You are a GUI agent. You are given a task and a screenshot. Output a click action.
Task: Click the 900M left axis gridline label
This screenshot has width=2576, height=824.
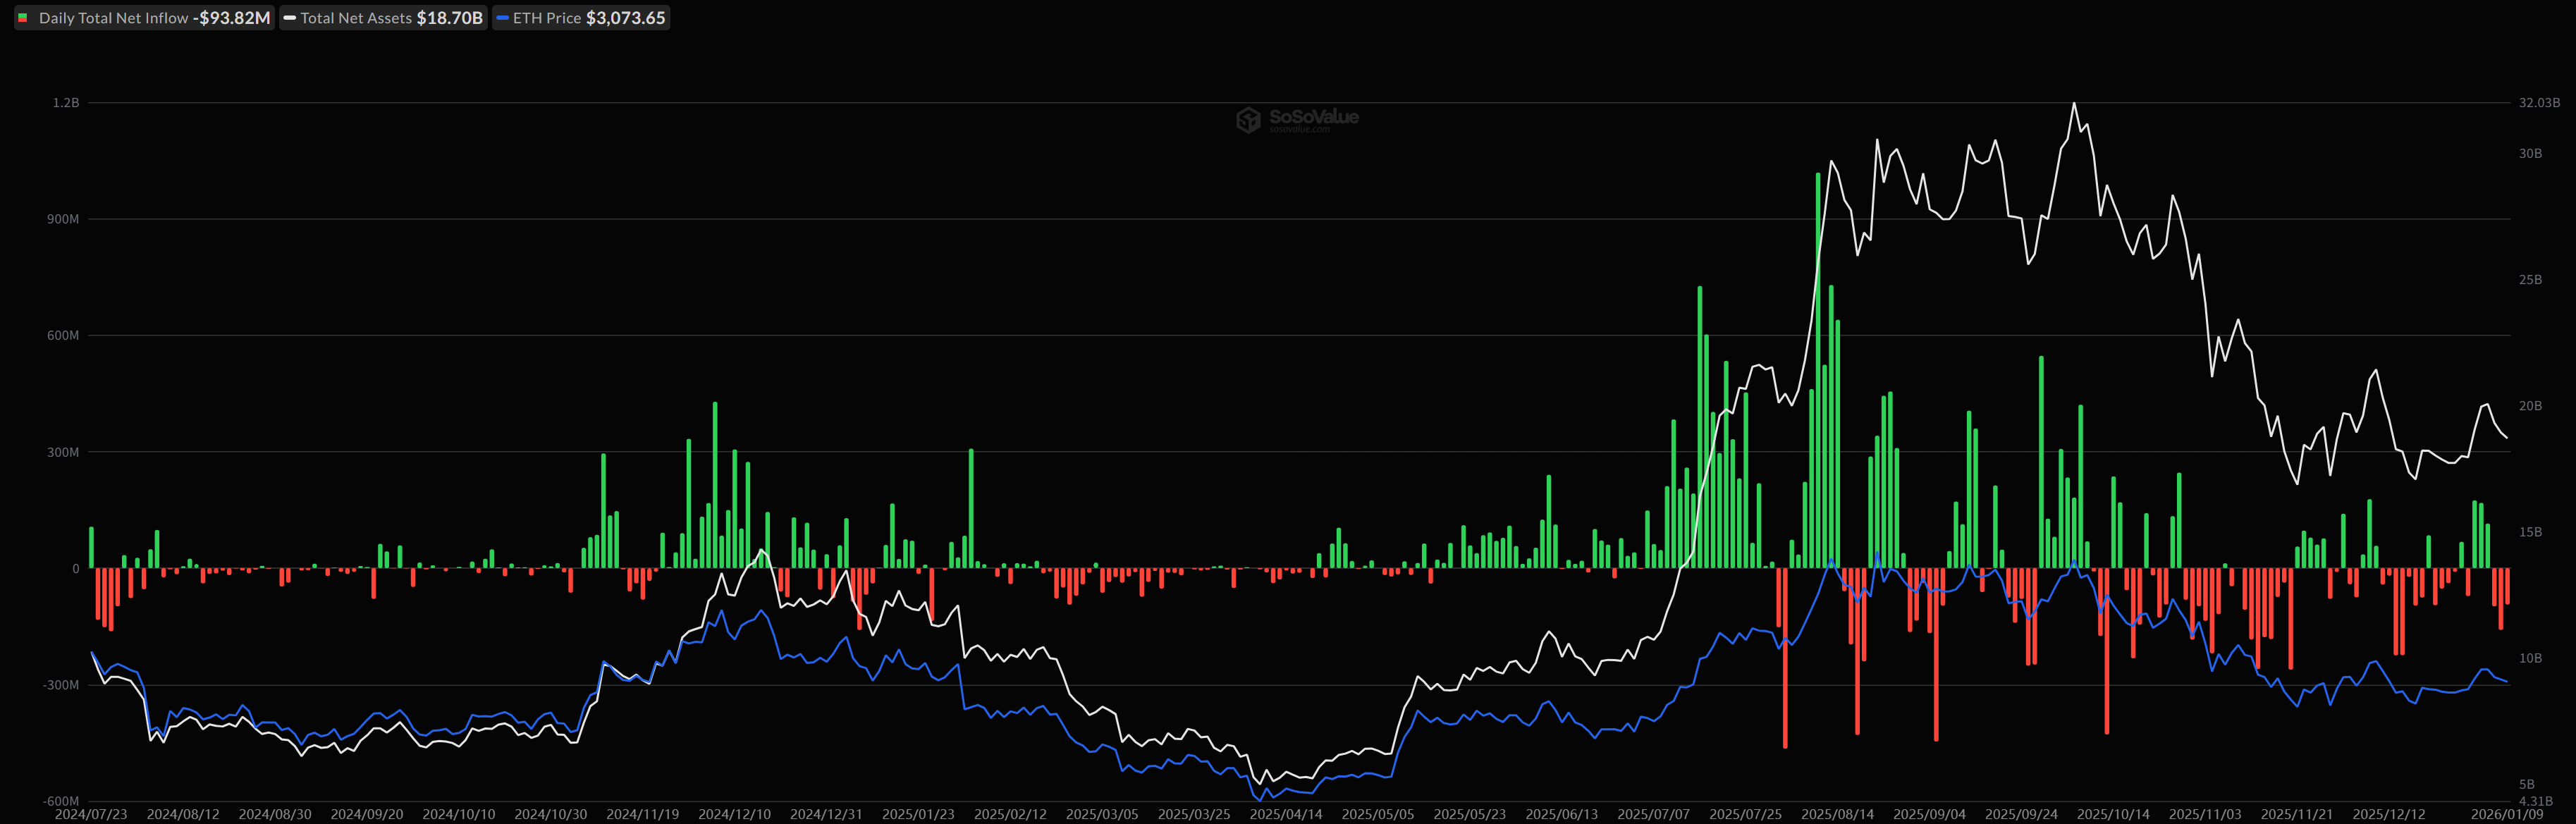pyautogui.click(x=63, y=219)
